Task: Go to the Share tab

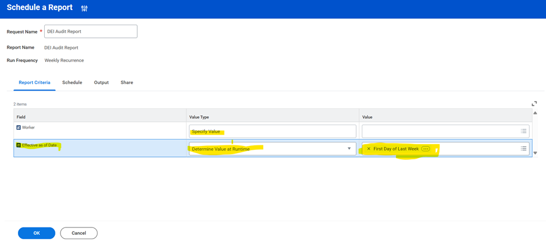Action: tap(127, 83)
